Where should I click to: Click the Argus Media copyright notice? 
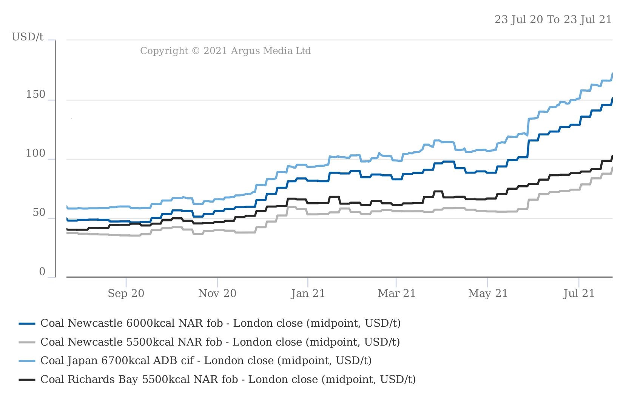[x=225, y=51]
